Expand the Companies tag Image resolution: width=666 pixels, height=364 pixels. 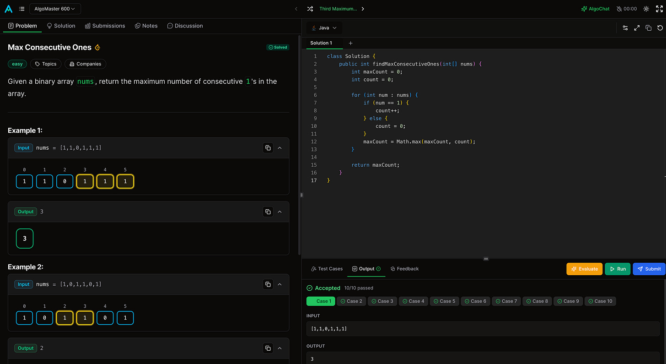86,64
